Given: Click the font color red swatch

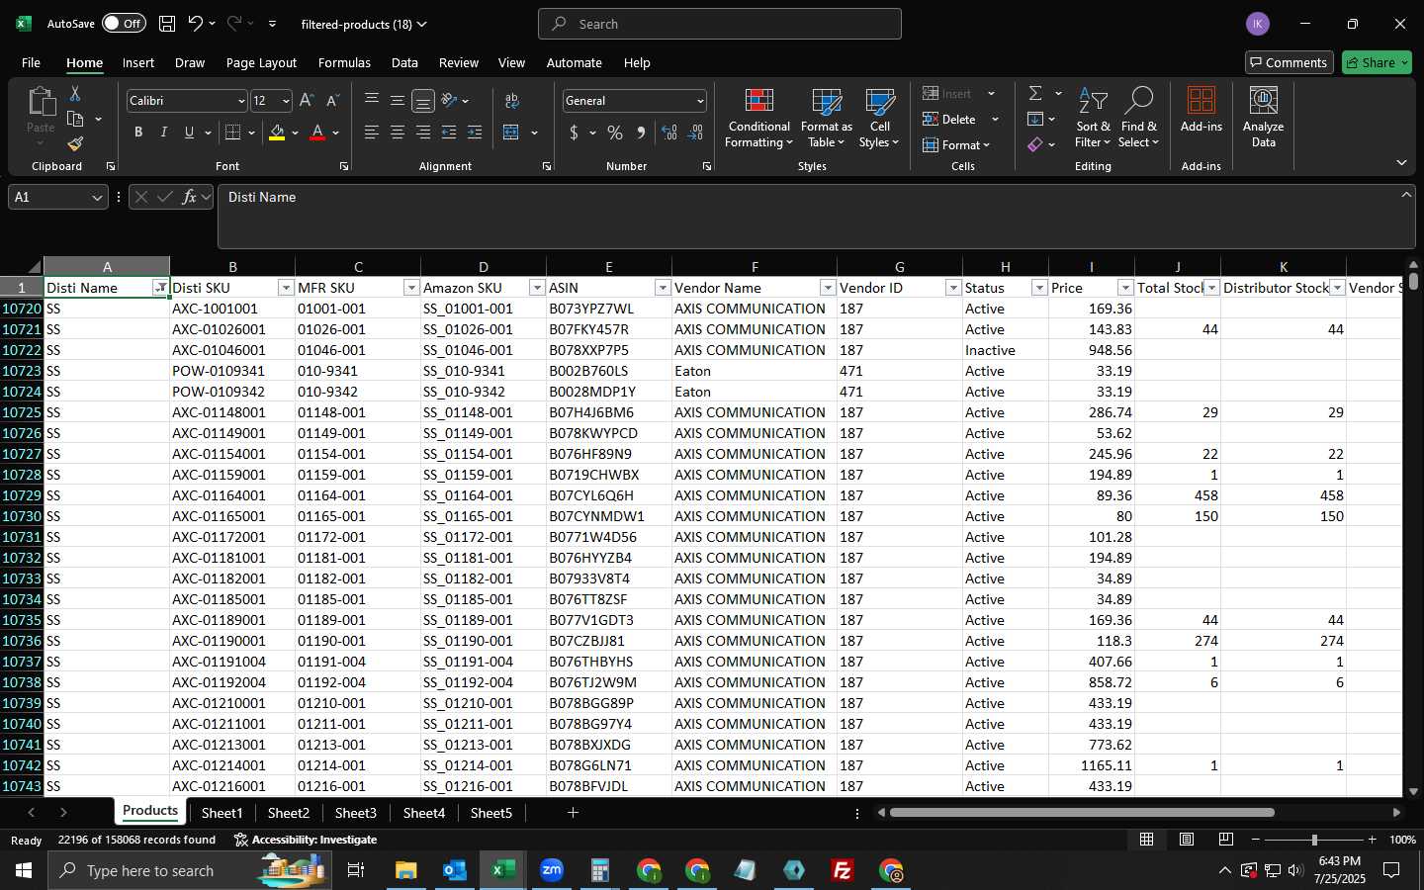Looking at the screenshot, I should 317,133.
